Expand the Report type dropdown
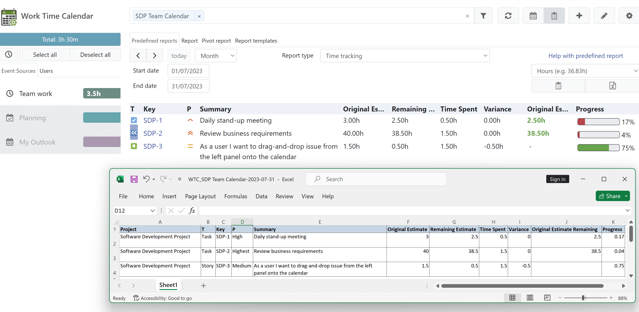The image size is (639, 312). [405, 56]
